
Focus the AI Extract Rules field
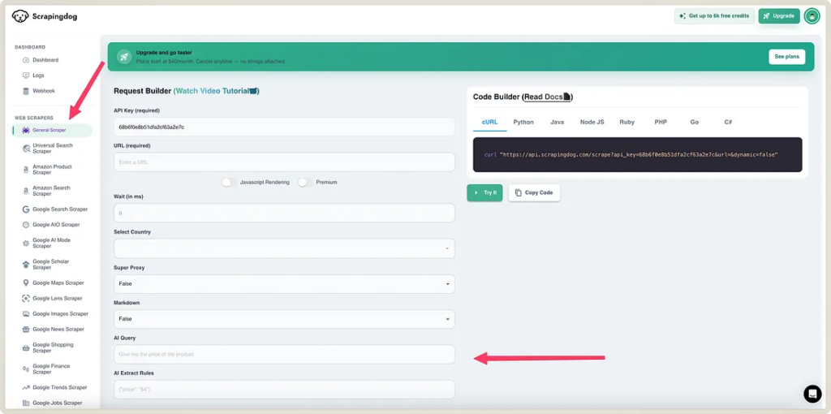pyautogui.click(x=284, y=390)
